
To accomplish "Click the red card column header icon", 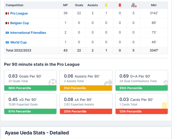I will tap(120, 5).
